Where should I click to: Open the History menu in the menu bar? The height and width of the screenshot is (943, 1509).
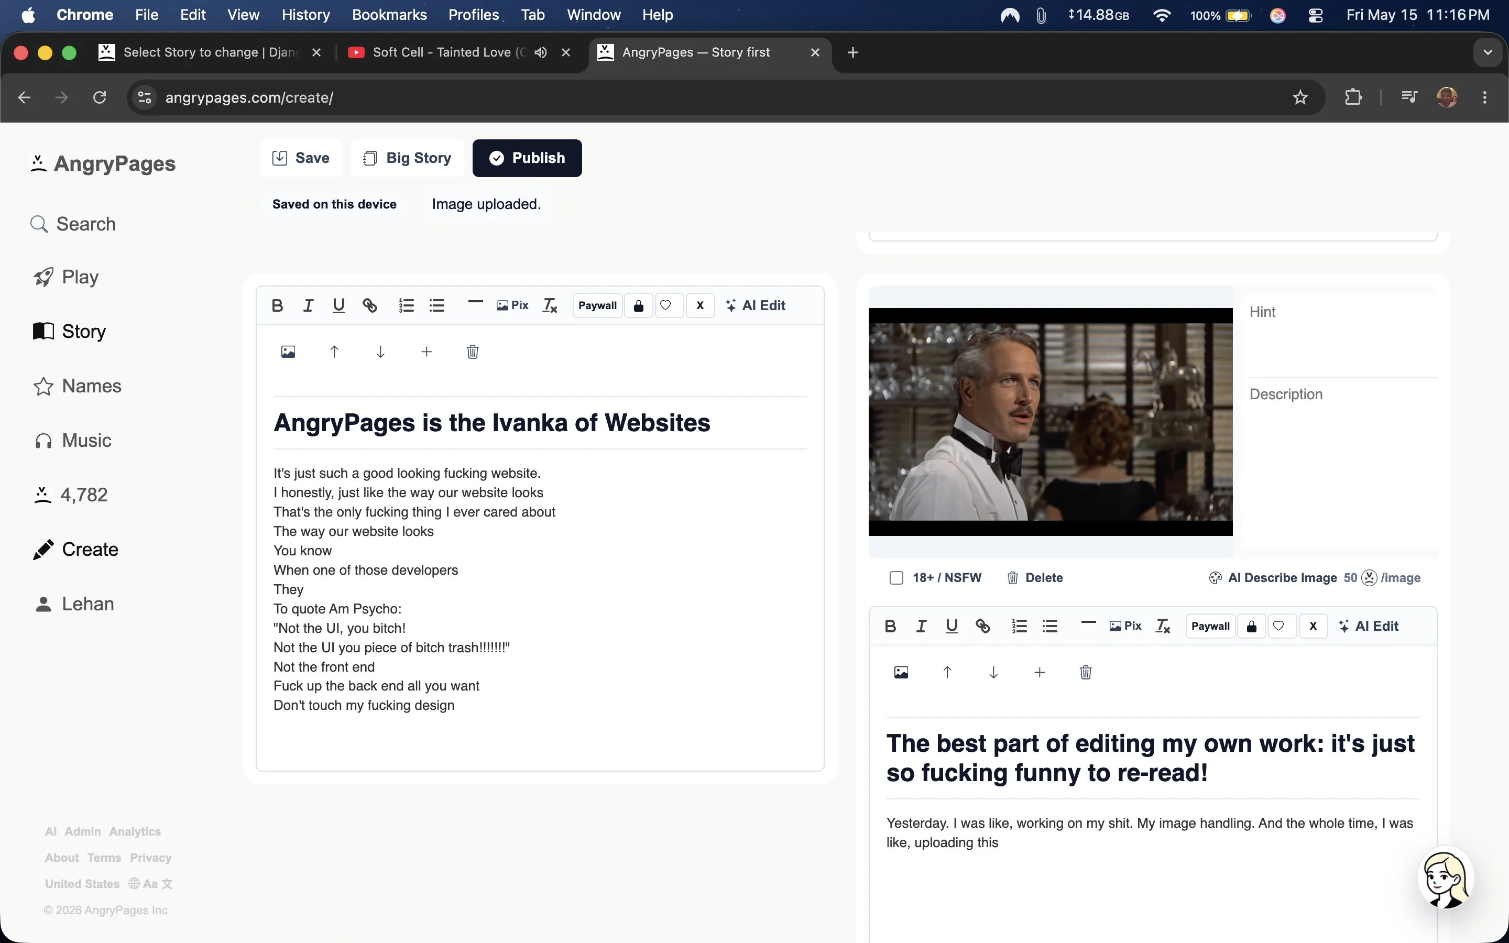[x=305, y=15]
